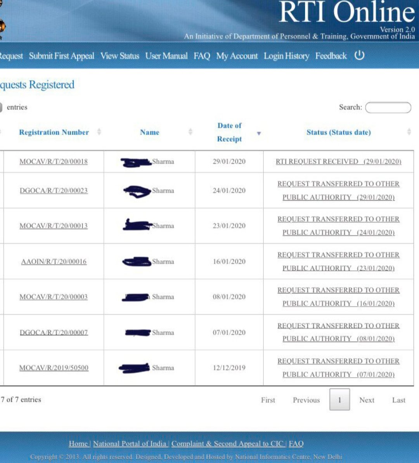Open RTI REQUEST RECEIVED (29/01/2020) status
This screenshot has width=419, height=463.
339,162
